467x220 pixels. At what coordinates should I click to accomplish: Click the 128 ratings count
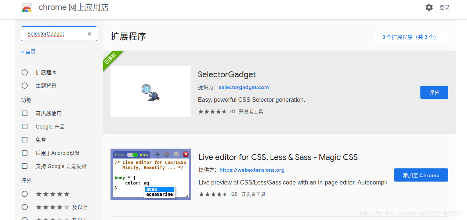pos(234,194)
